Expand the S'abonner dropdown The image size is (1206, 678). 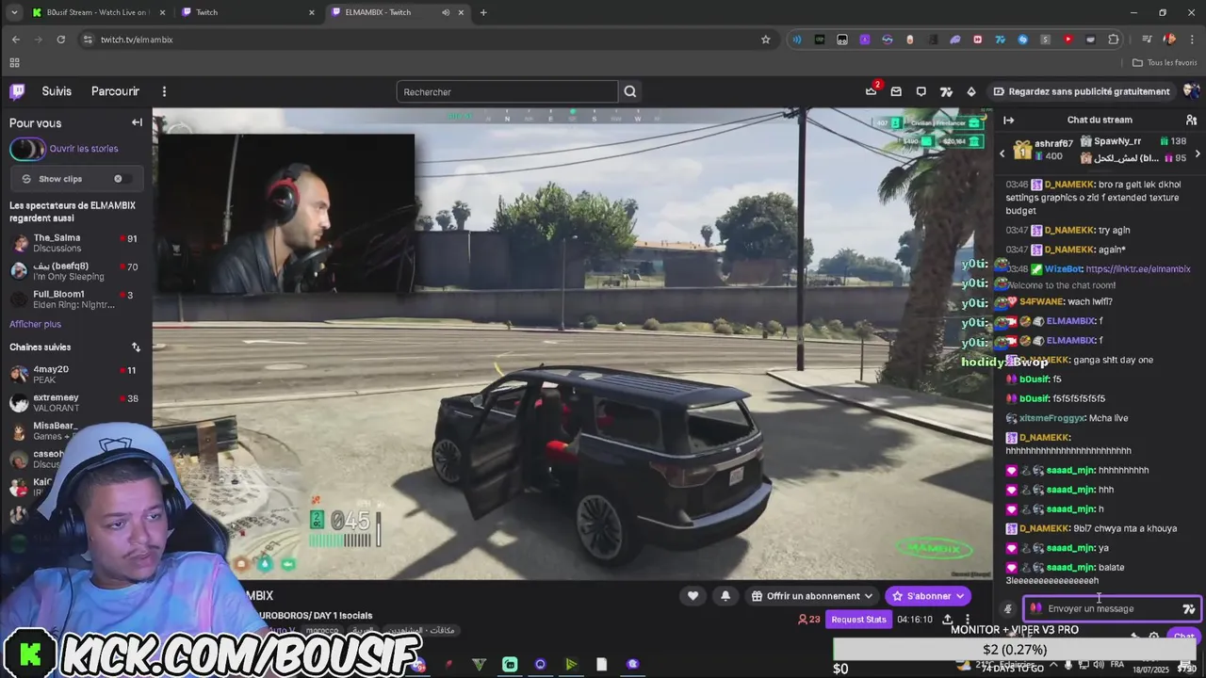pos(960,595)
